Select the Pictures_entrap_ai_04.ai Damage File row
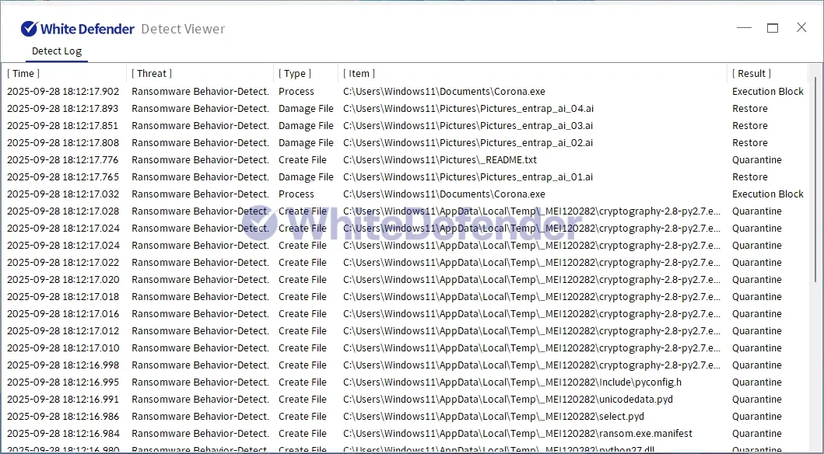 click(468, 109)
